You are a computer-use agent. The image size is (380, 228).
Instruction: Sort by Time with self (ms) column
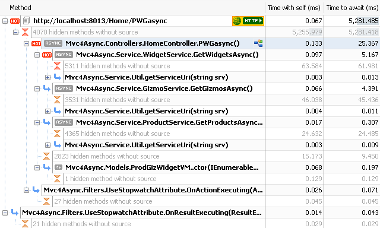coord(294,8)
